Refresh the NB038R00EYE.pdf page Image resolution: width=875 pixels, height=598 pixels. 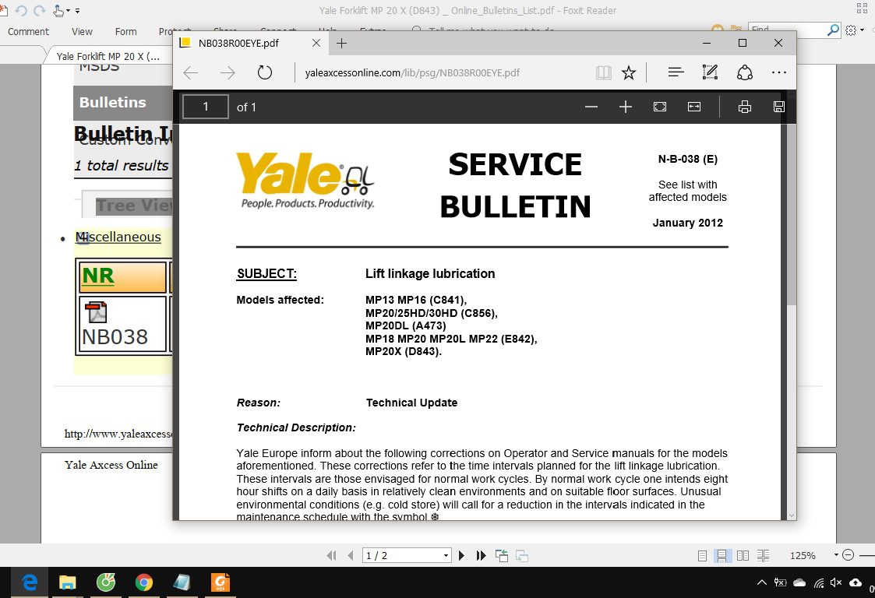[x=264, y=72]
